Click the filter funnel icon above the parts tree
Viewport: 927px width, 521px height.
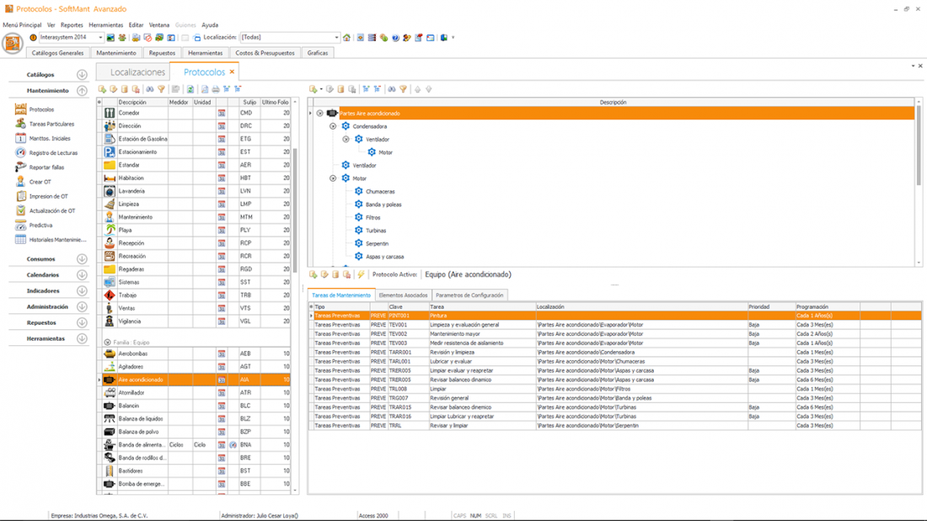403,89
